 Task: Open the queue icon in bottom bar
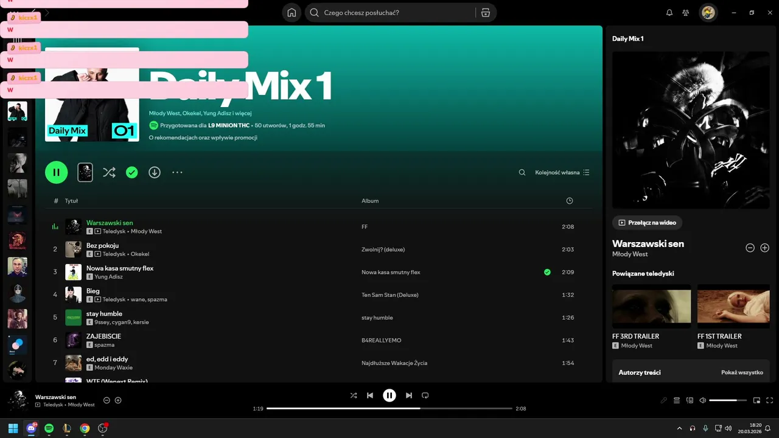pyautogui.click(x=677, y=400)
